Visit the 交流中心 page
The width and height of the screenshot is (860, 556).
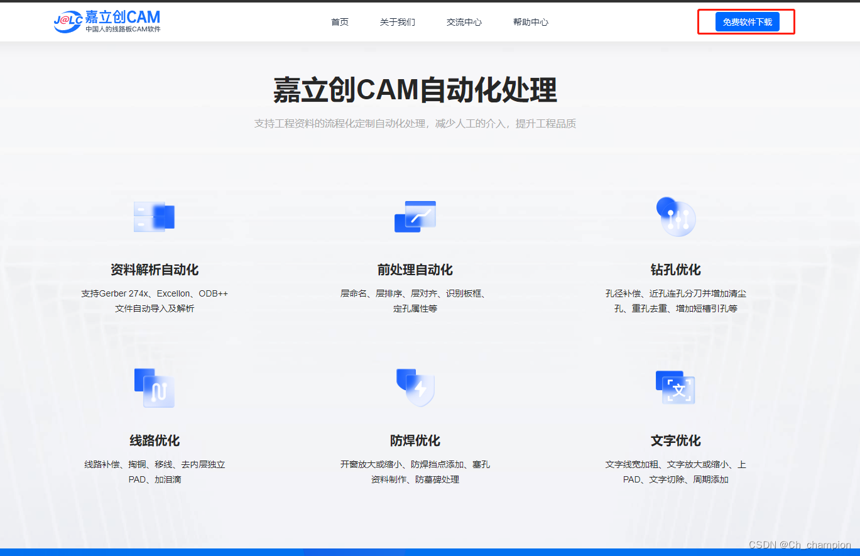click(464, 21)
